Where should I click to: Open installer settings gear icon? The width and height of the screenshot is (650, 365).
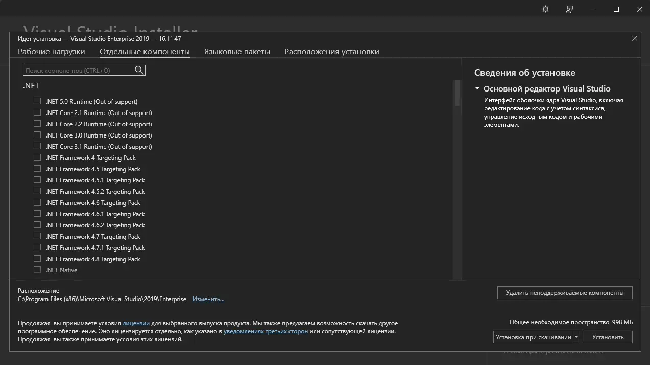pos(545,9)
